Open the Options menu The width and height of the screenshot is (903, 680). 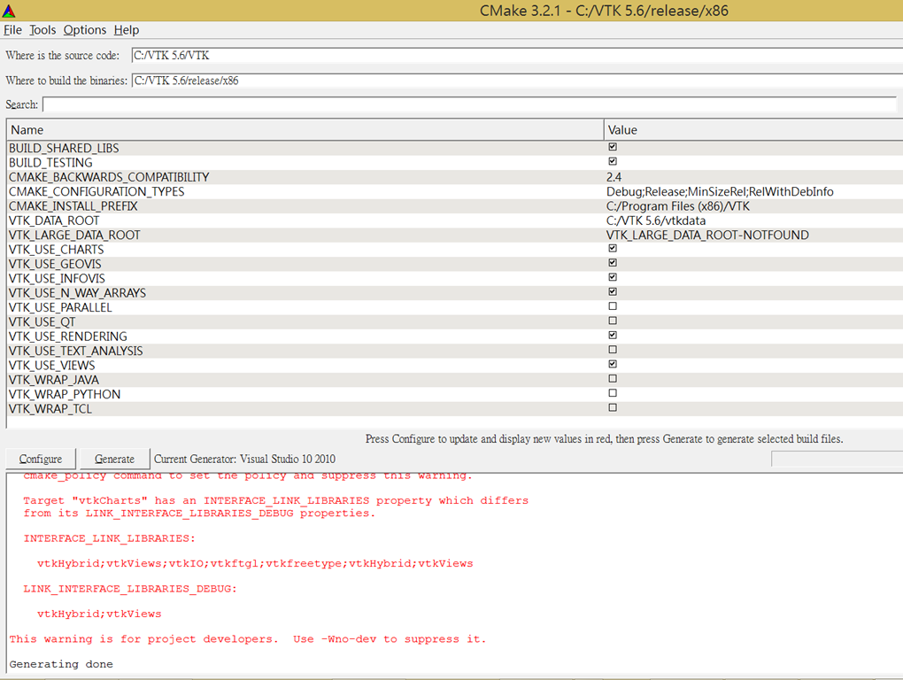(x=85, y=30)
